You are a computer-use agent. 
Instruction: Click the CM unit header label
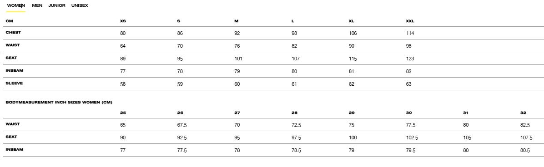click(10, 21)
